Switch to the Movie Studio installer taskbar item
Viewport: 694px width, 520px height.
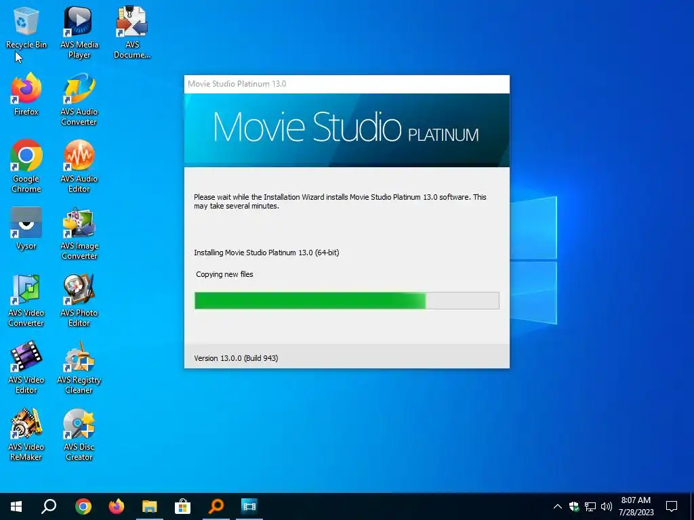249,506
